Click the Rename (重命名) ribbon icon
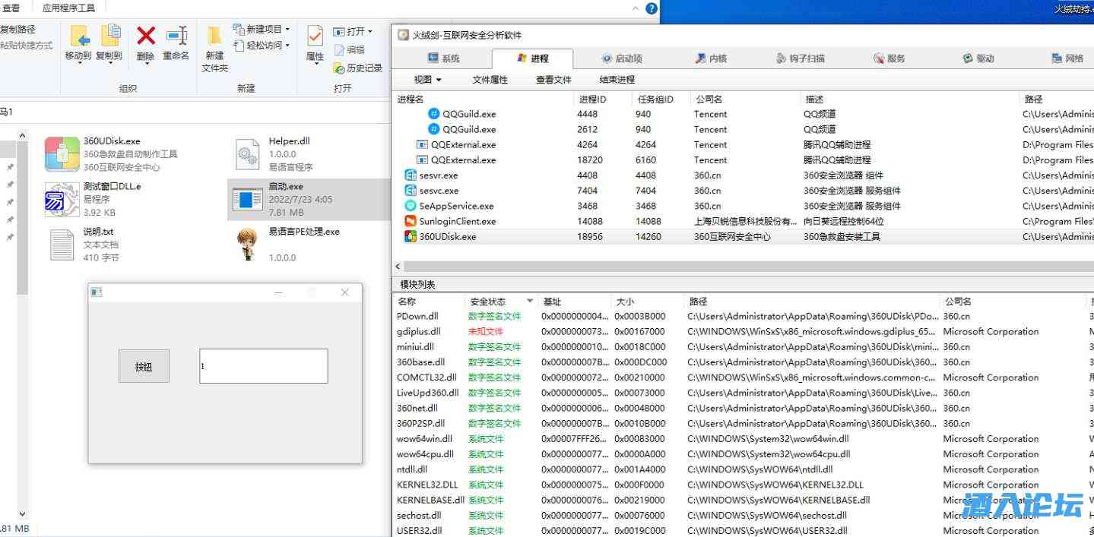The height and width of the screenshot is (537, 1094). [x=176, y=36]
